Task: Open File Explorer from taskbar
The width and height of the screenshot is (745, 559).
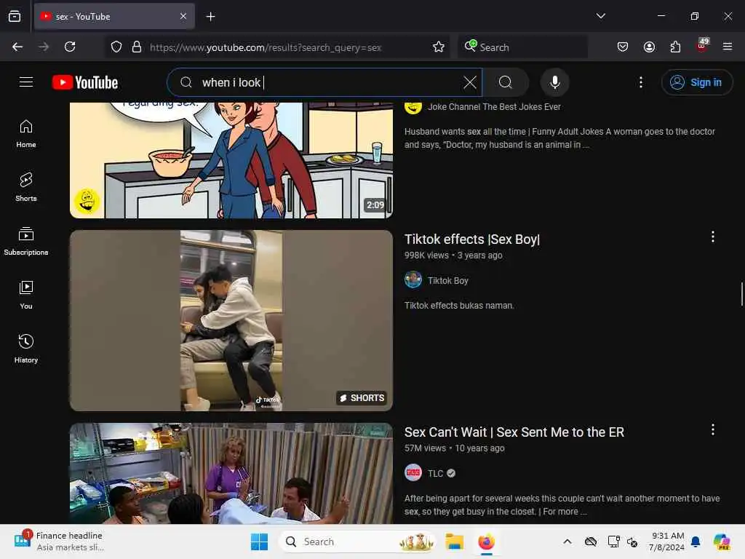Action: pyautogui.click(x=454, y=542)
